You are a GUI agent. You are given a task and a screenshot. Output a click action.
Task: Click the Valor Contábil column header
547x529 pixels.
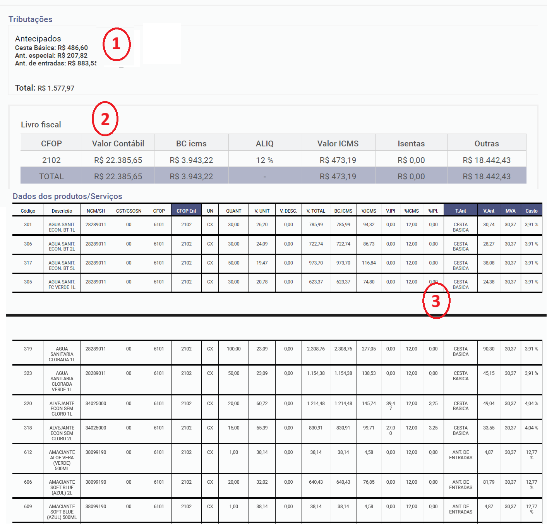[118, 144]
